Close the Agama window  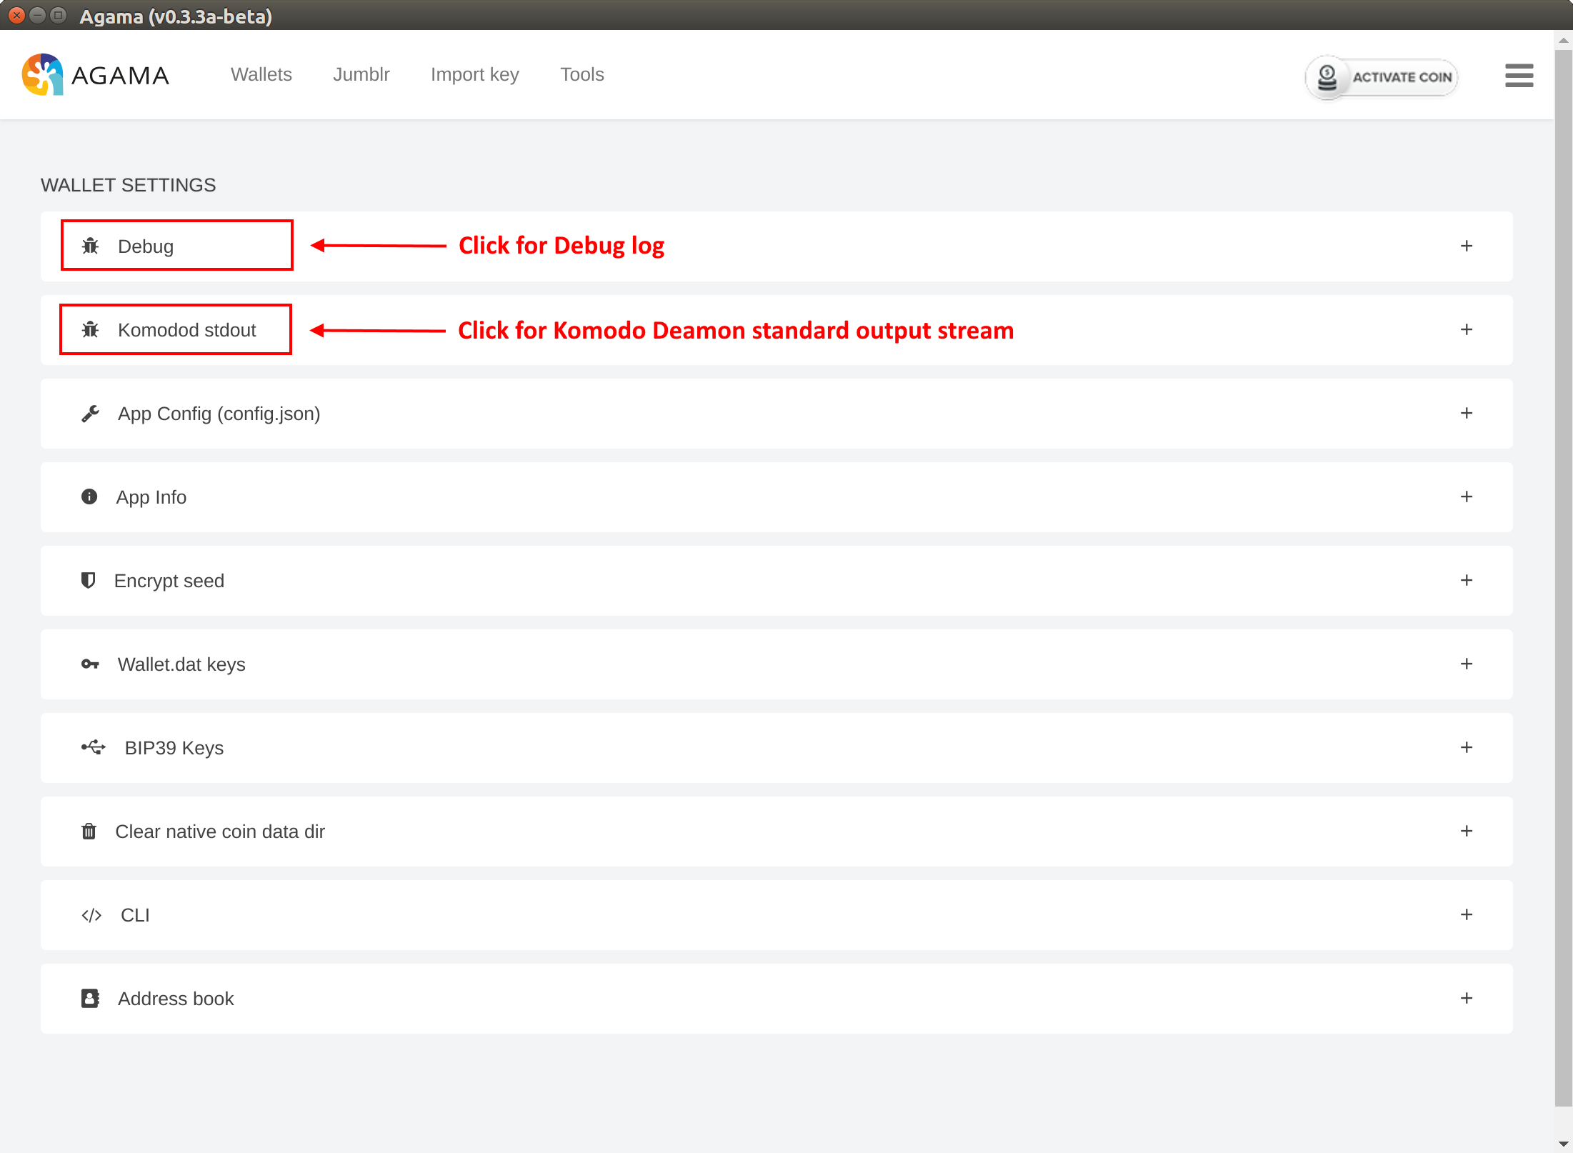coord(16,15)
